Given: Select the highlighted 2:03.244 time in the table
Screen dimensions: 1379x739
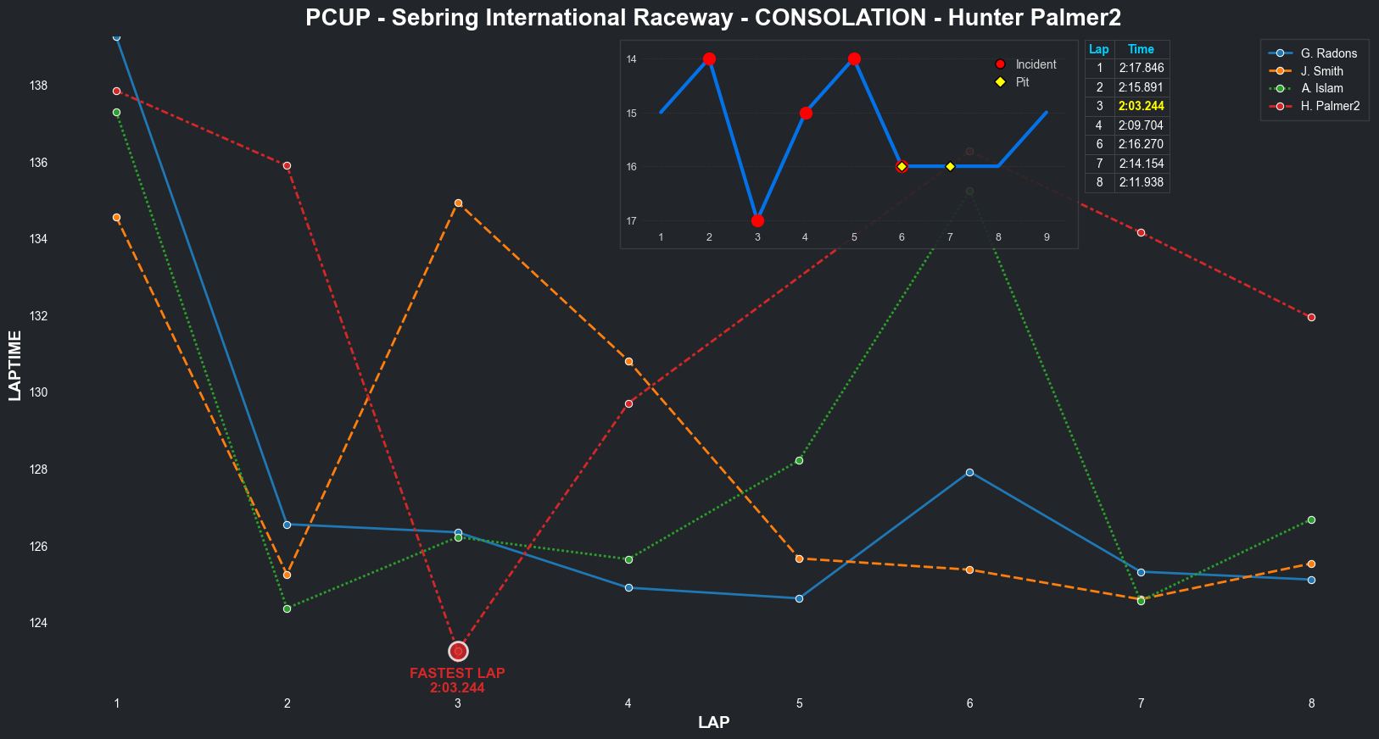Looking at the screenshot, I should coord(1141,106).
